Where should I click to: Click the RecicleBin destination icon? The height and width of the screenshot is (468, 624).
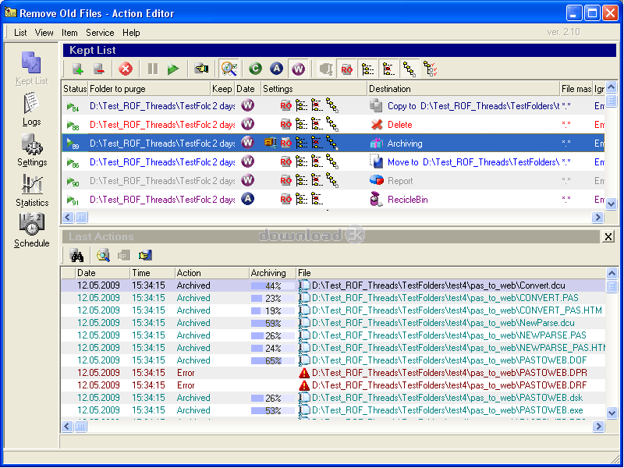377,200
